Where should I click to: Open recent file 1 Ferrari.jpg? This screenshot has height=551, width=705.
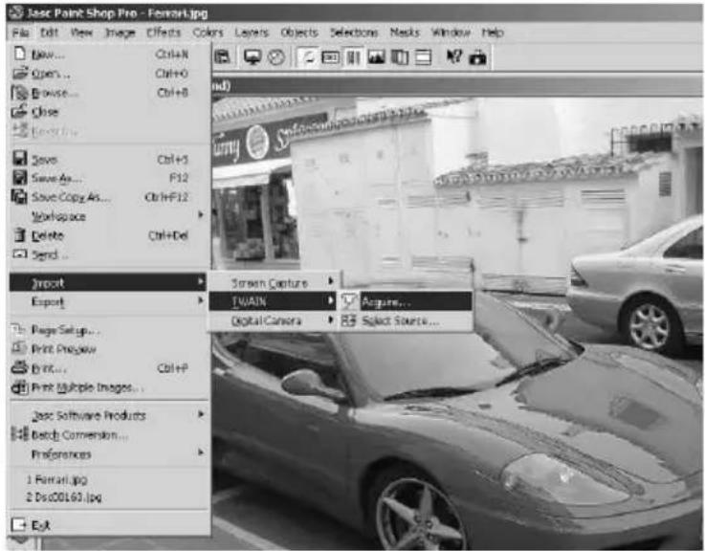(108, 479)
